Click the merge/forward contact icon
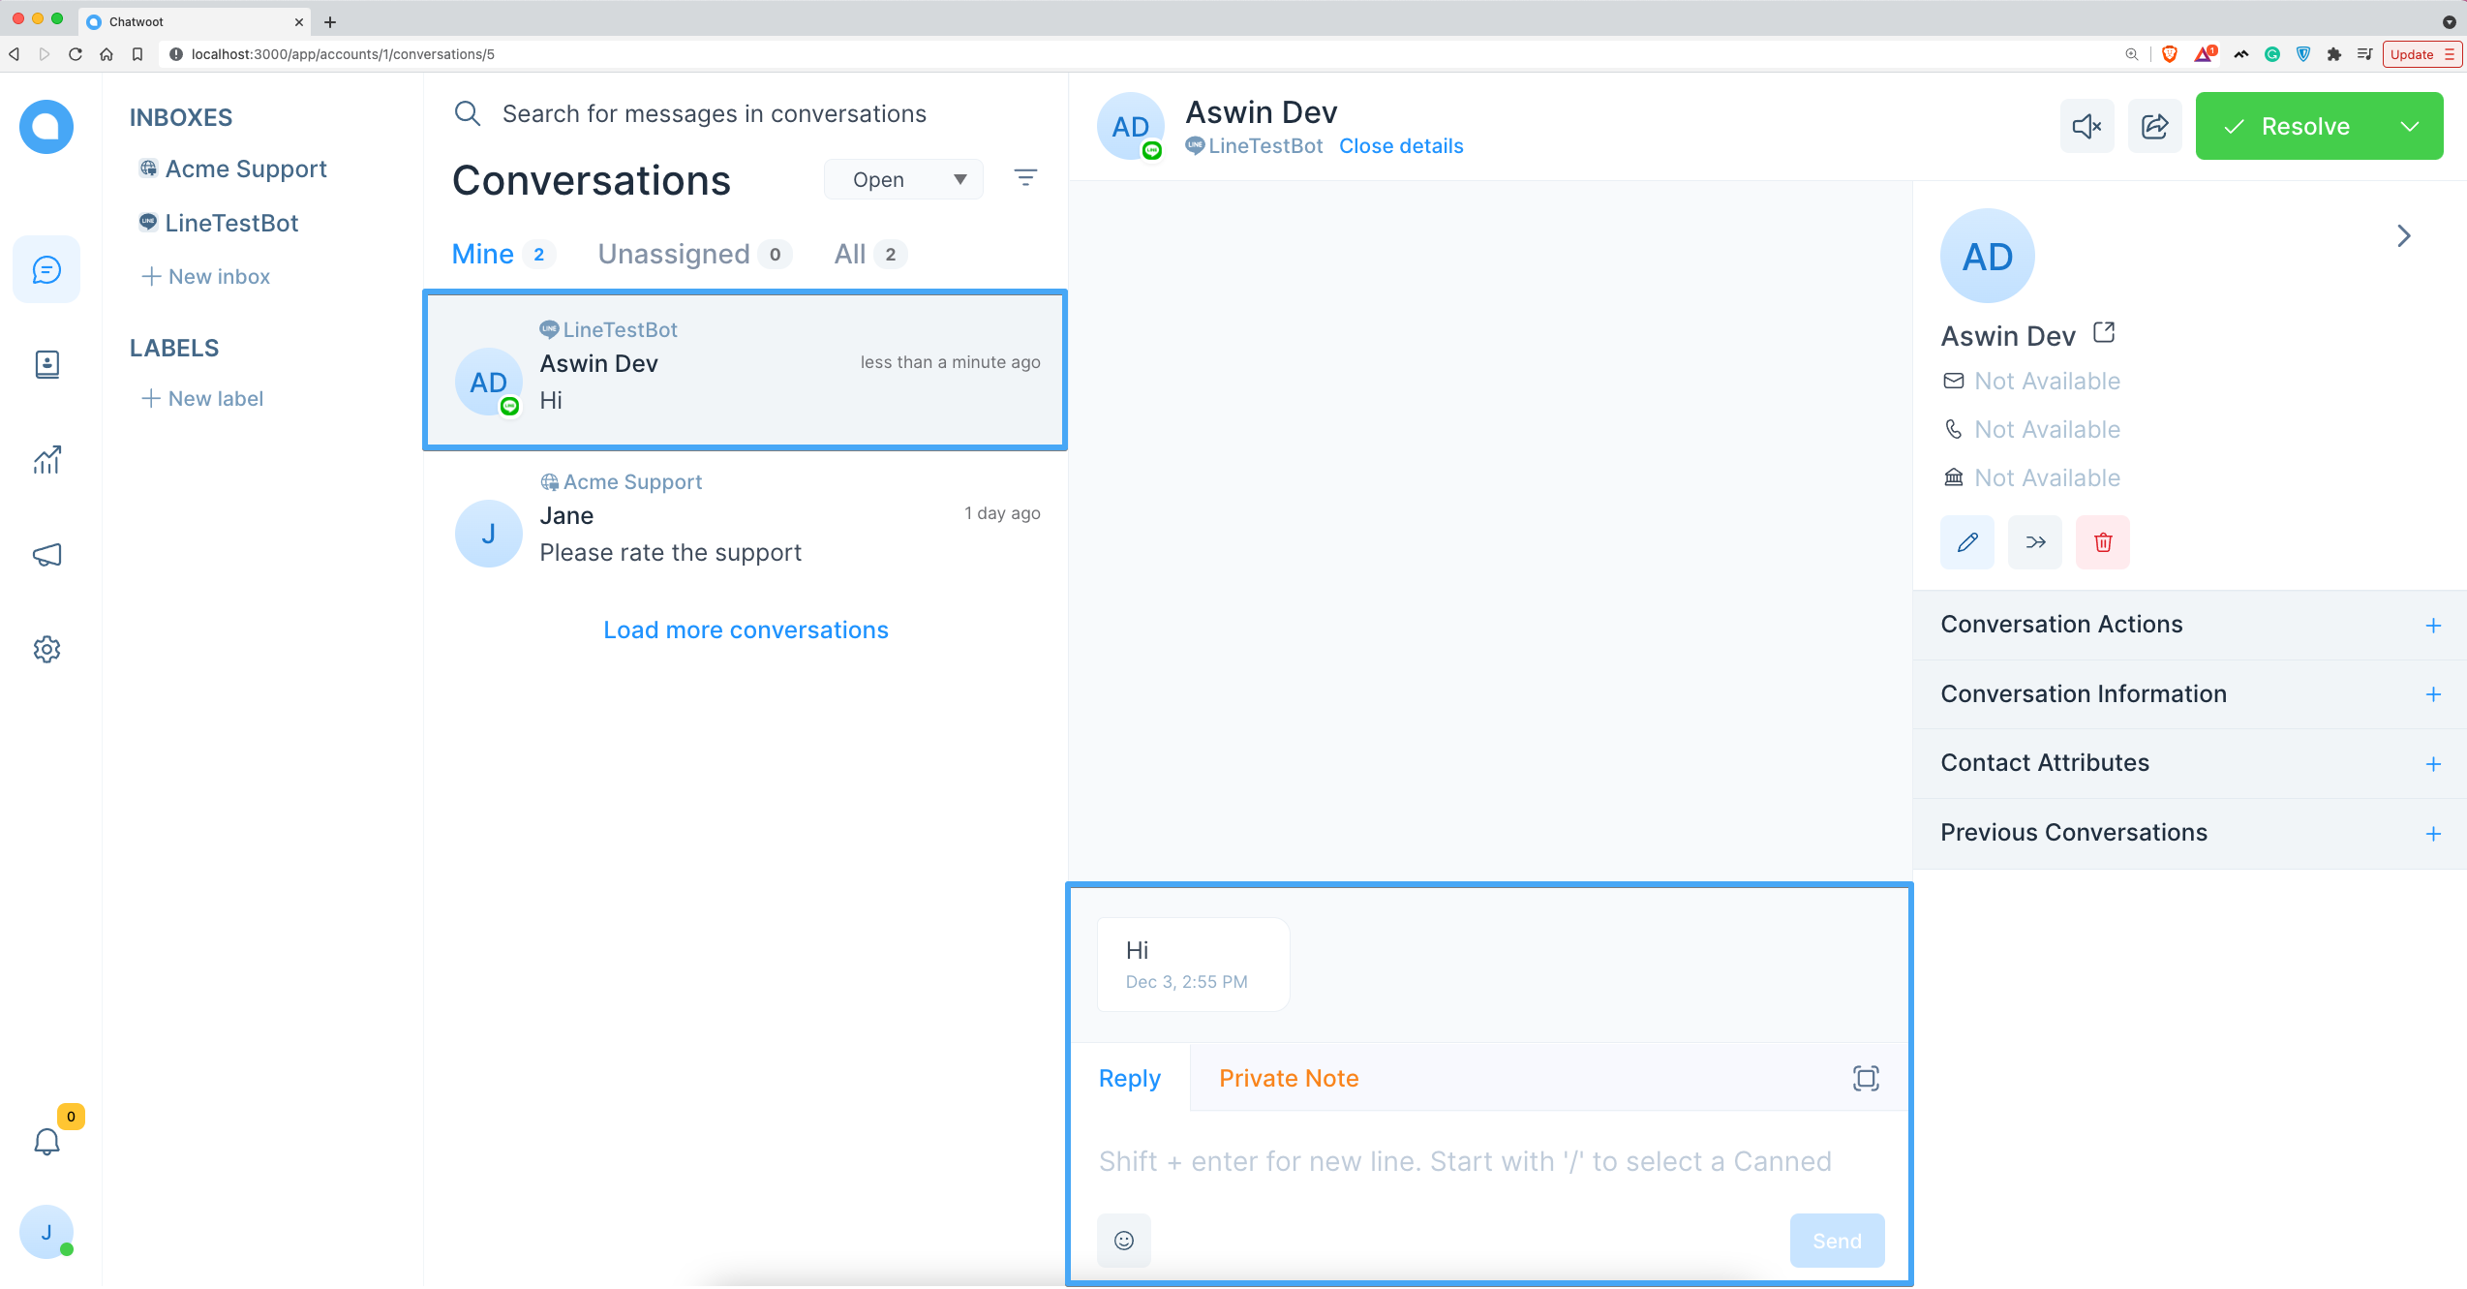 [x=2034, y=541]
